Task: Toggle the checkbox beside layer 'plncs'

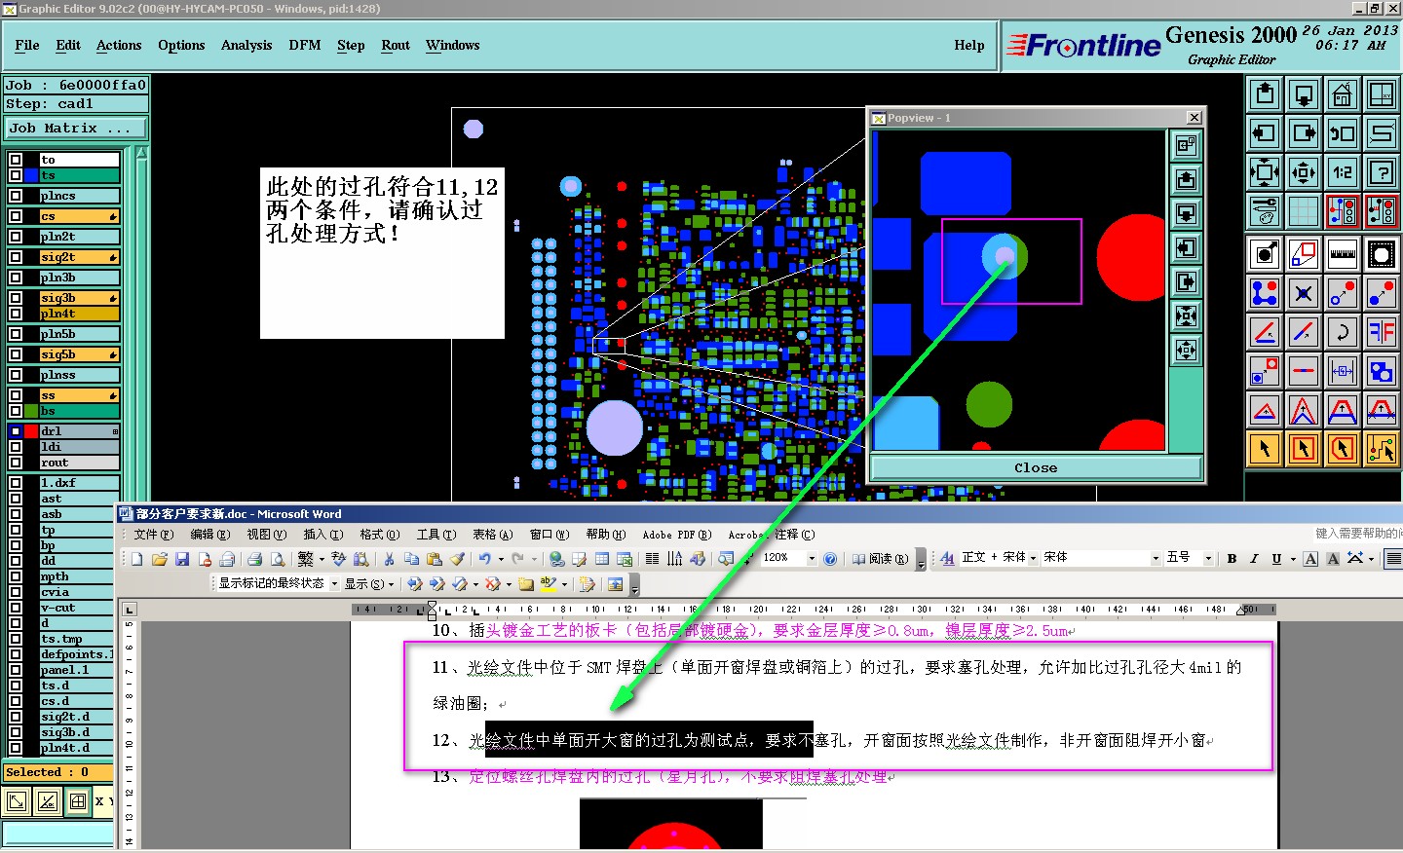Action: click(x=16, y=196)
